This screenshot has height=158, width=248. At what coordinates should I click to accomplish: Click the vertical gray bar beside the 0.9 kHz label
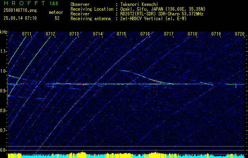tap(8, 91)
